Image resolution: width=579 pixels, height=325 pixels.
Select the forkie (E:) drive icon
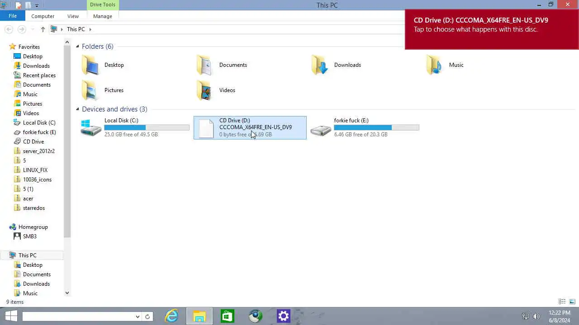[x=321, y=130]
